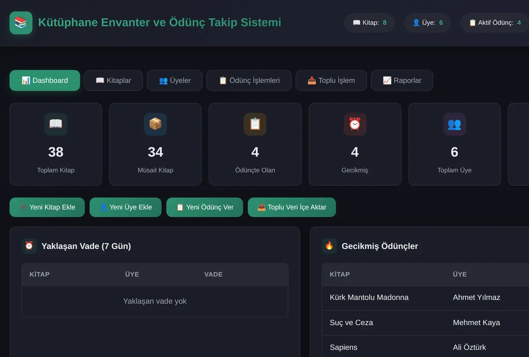Viewport: 529px width, 357px height.
Task: Click the Müsait Kitap value 34
Action: (x=155, y=152)
